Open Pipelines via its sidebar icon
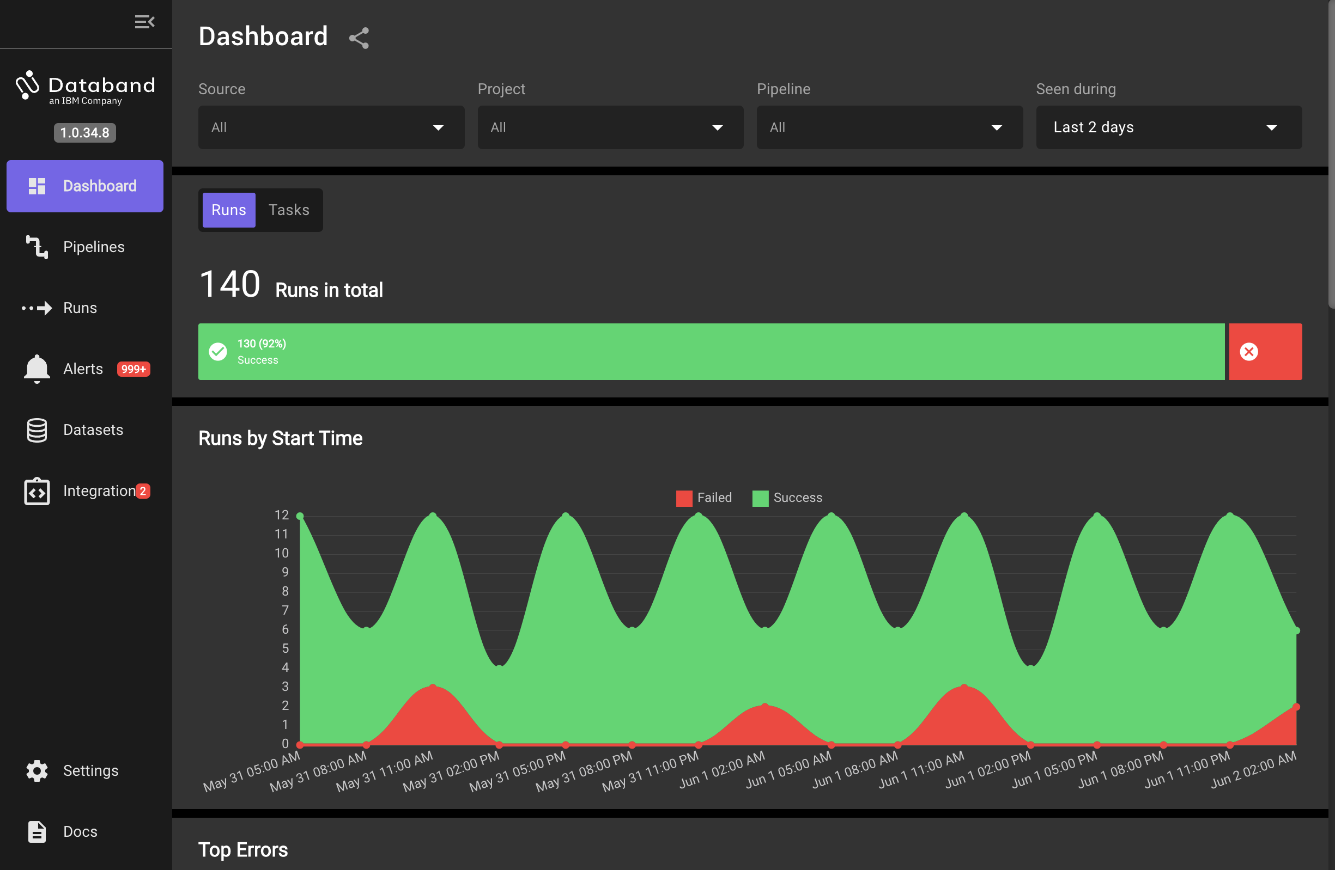1335x870 pixels. click(37, 247)
